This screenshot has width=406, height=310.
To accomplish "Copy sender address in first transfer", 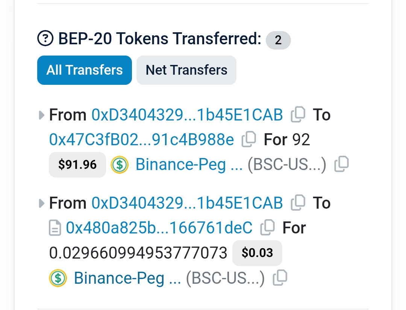I will 298,115.
